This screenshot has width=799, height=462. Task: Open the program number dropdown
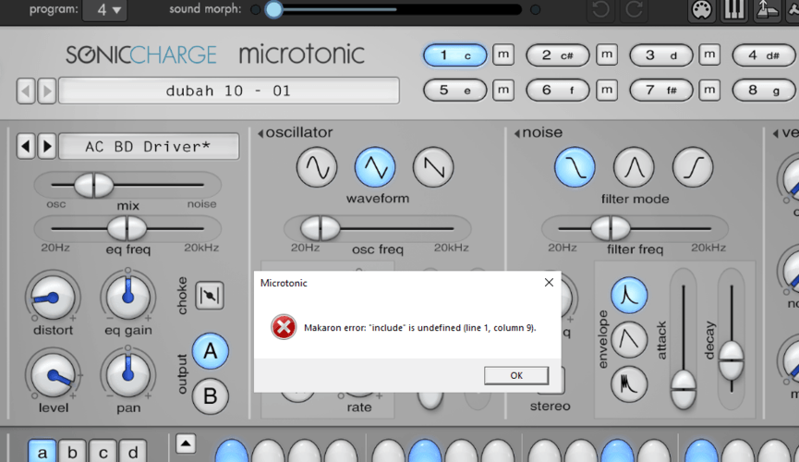coord(105,9)
